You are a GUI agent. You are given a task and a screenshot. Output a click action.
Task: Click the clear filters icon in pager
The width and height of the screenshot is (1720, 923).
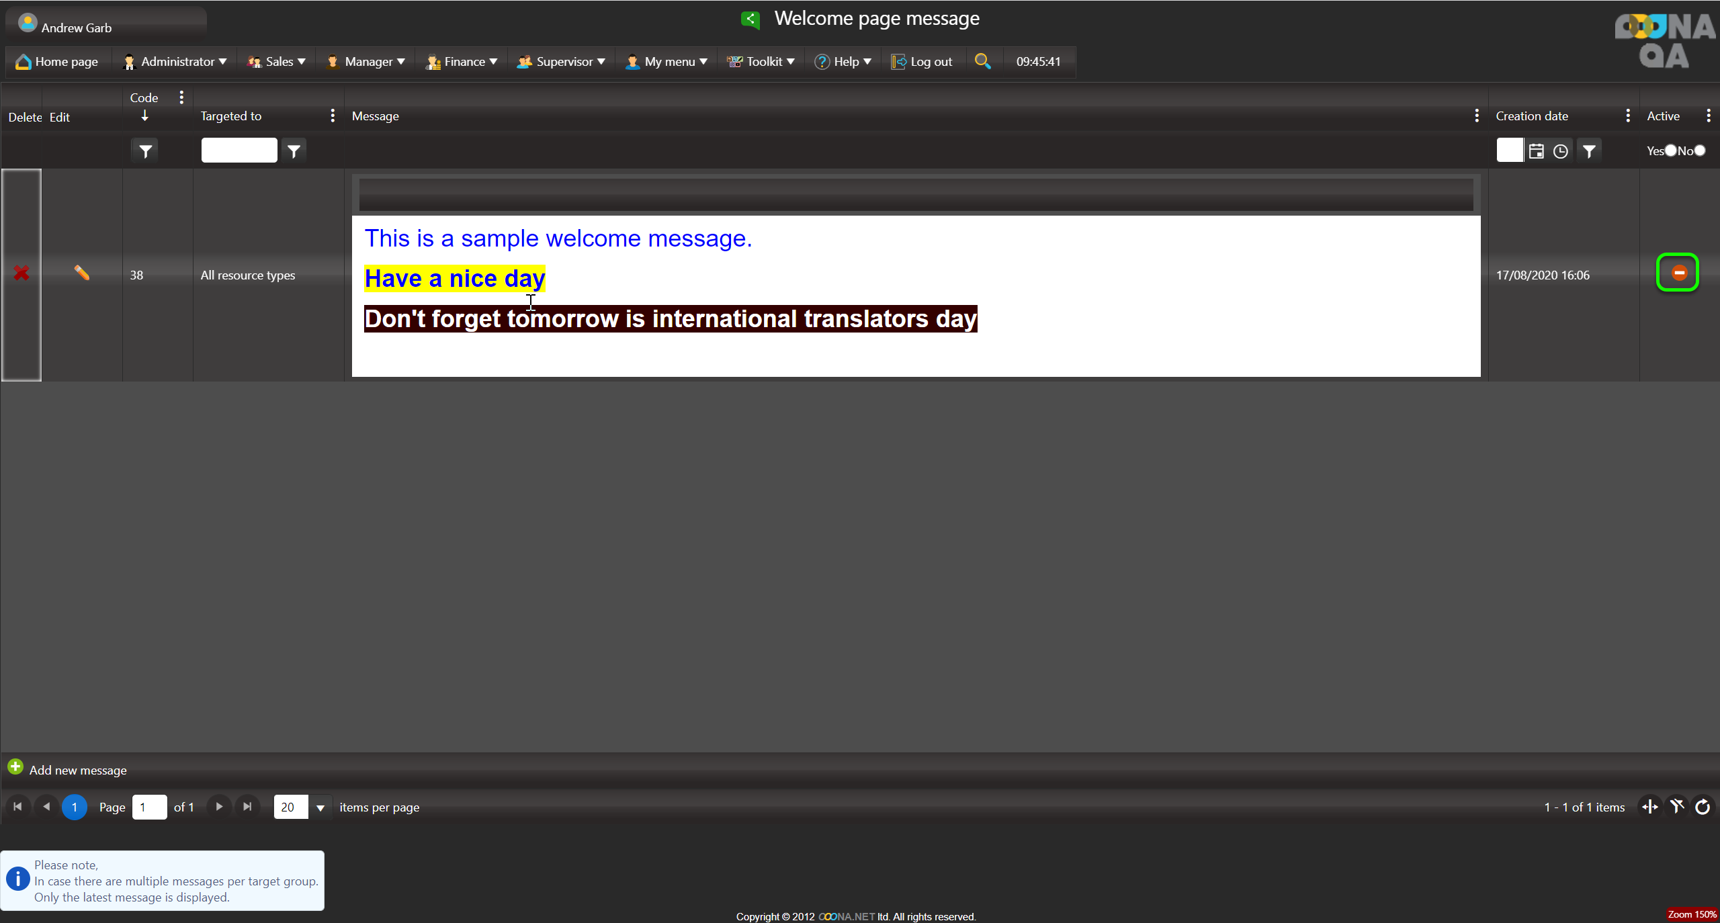pyautogui.click(x=1677, y=807)
